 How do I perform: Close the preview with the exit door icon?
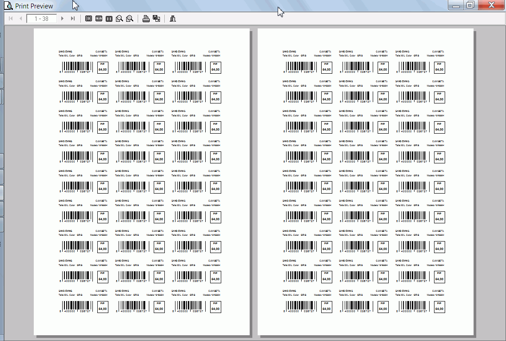pos(173,19)
